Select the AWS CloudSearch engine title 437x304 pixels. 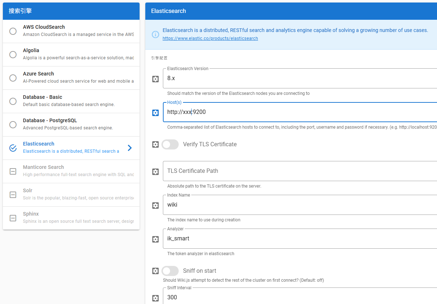pyautogui.click(x=44, y=27)
